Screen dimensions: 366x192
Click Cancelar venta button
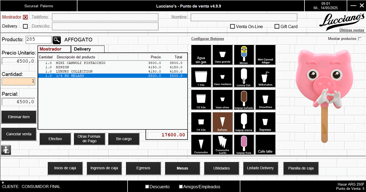tap(19, 134)
